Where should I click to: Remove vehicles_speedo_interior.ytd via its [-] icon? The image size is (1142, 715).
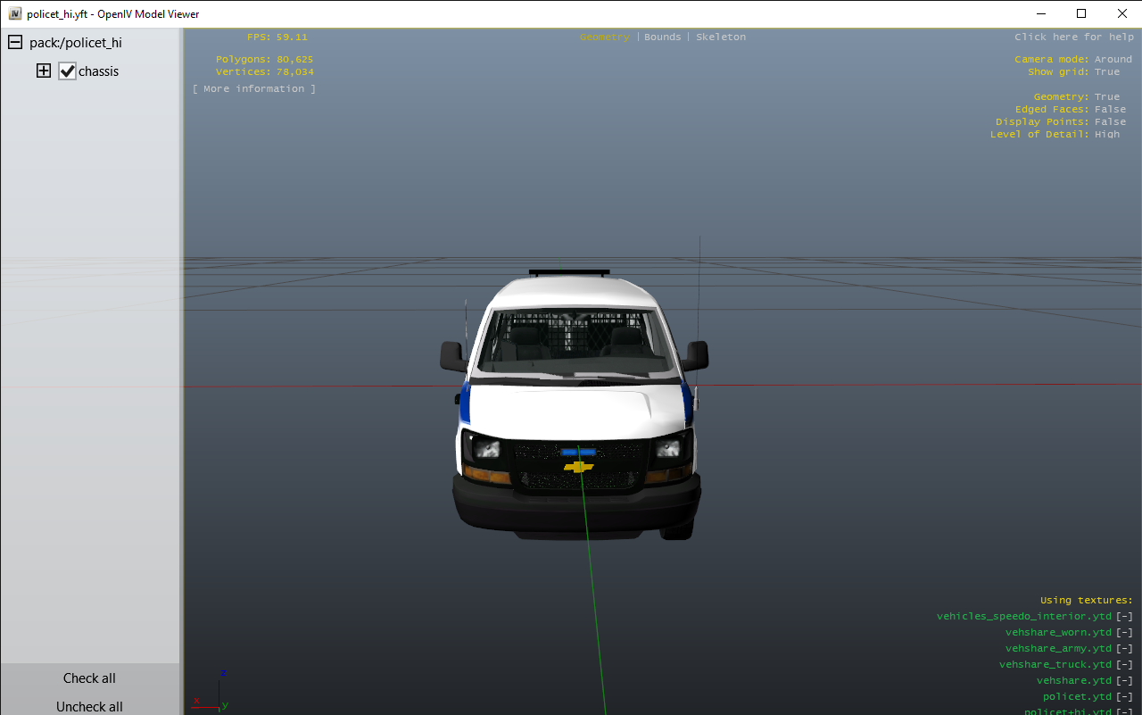(1124, 617)
